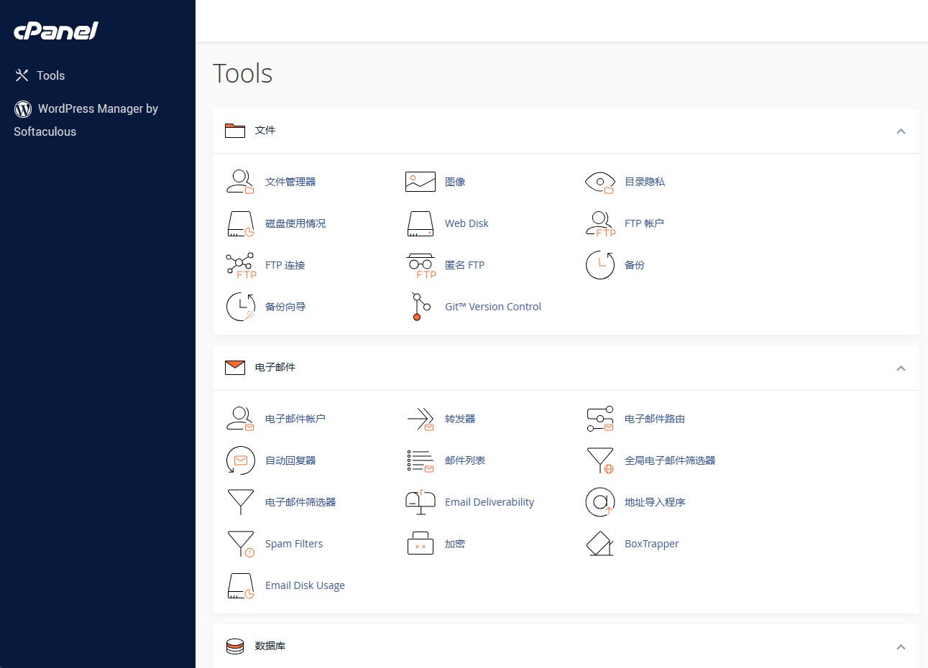Go to the Web Disk link
928x668 pixels.
[x=467, y=223]
